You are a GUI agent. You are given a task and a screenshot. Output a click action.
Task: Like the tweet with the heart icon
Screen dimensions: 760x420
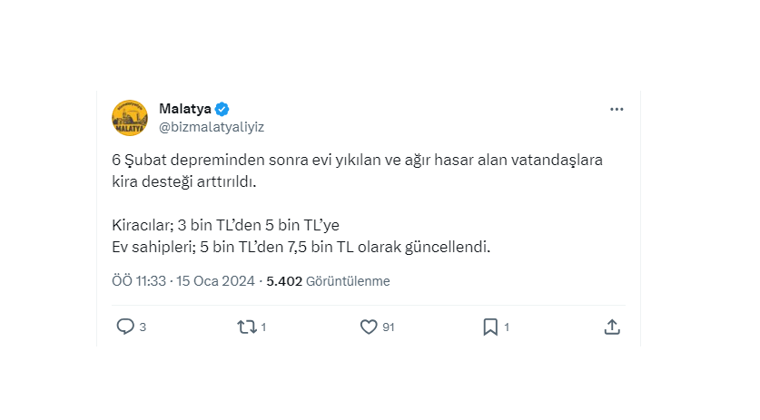coord(368,327)
